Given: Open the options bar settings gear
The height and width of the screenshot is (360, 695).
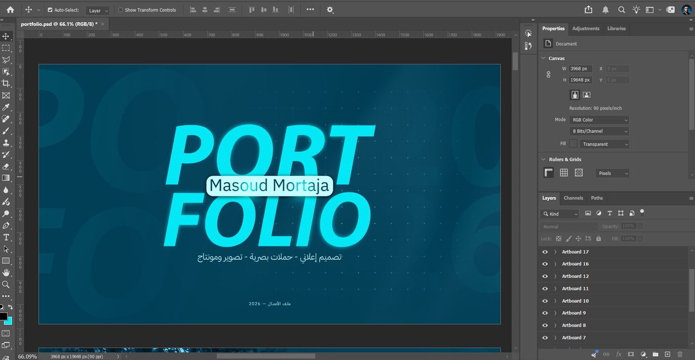Looking at the screenshot, I should (x=330, y=10).
